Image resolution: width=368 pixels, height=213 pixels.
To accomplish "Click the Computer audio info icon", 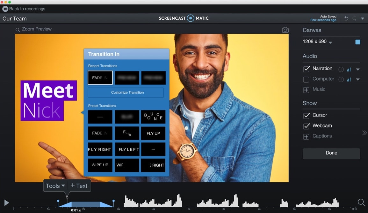I will point(341,79).
